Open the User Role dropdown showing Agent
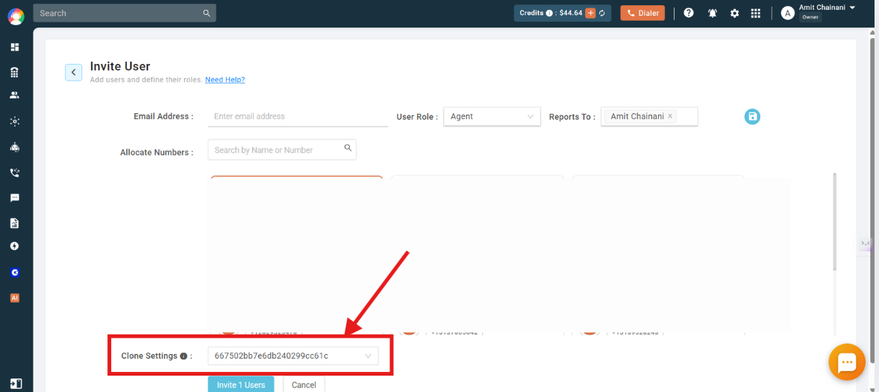Image resolution: width=879 pixels, height=392 pixels. tap(492, 116)
